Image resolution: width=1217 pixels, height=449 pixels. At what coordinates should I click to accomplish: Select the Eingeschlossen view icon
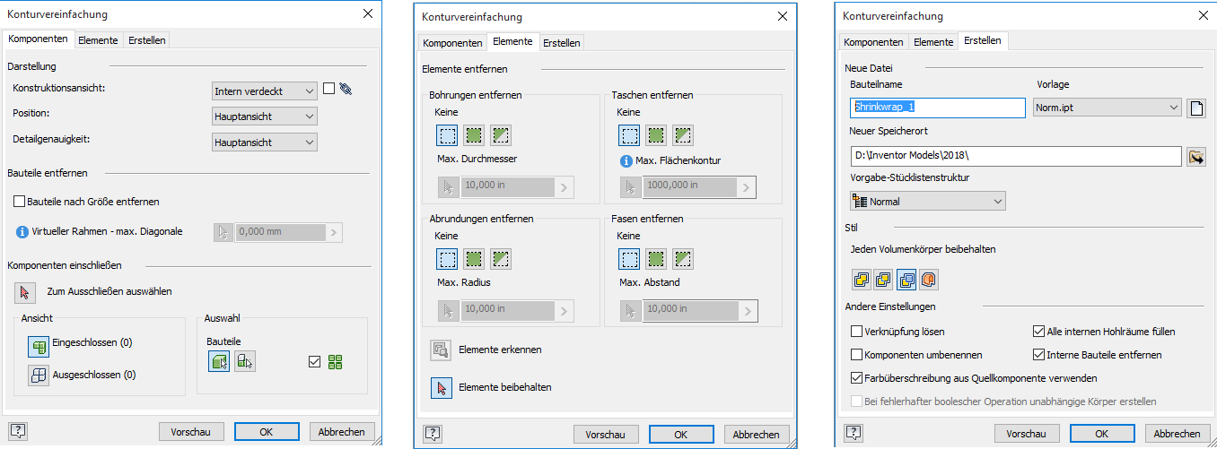click(39, 343)
